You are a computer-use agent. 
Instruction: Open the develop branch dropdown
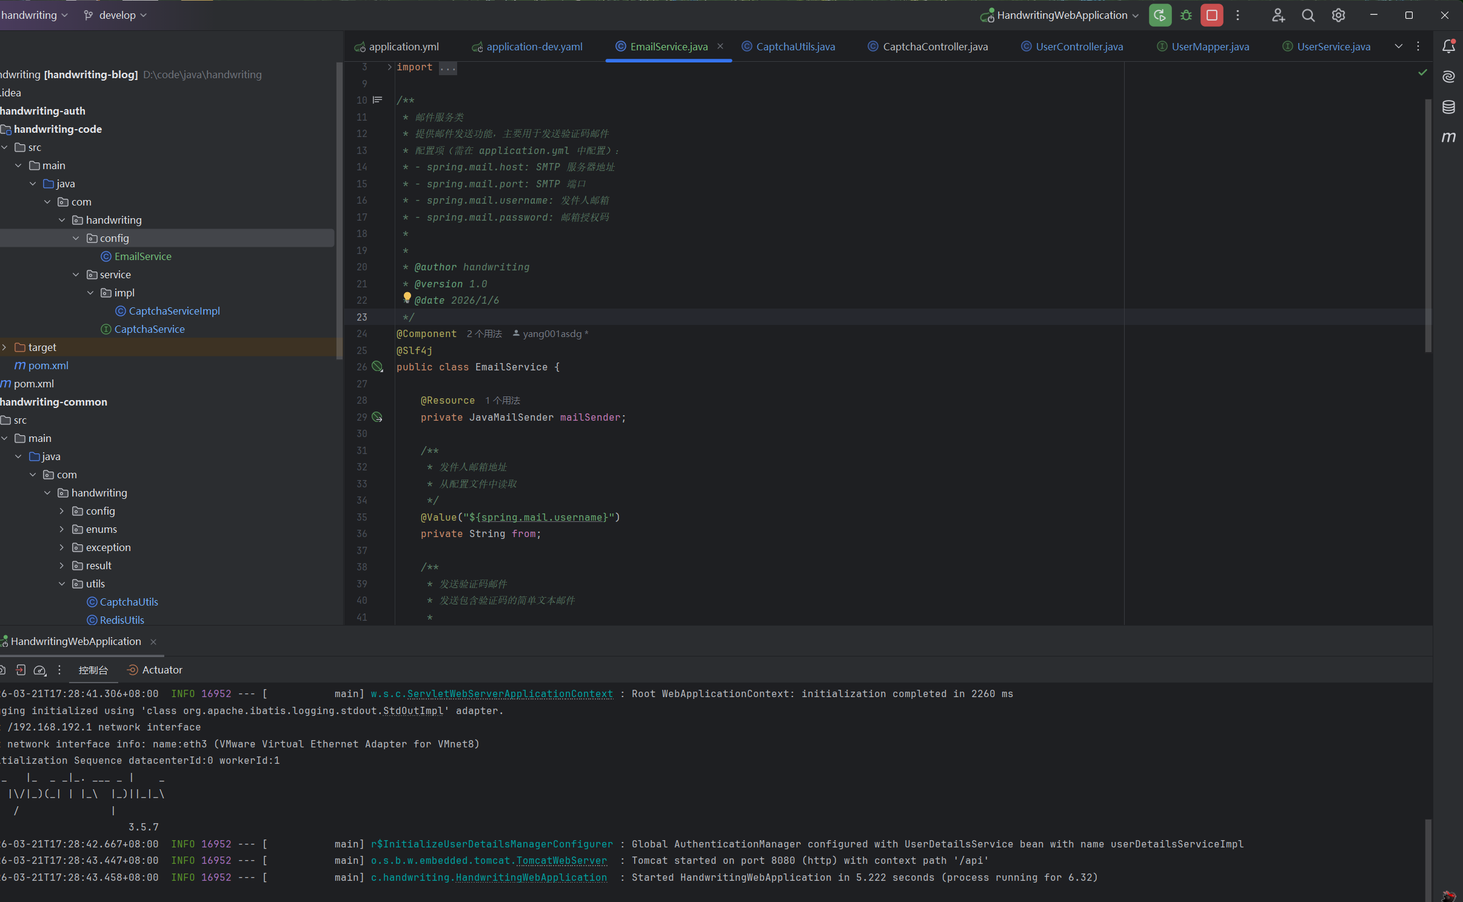(116, 15)
